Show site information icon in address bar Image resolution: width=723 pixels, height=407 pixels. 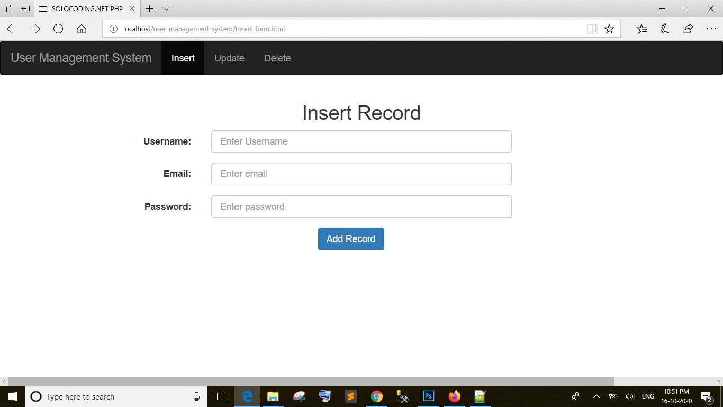[113, 29]
